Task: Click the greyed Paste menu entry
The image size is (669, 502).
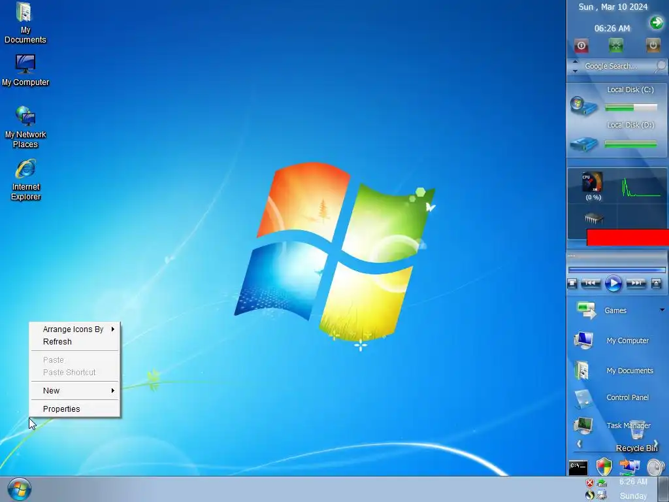Action: tap(74, 360)
